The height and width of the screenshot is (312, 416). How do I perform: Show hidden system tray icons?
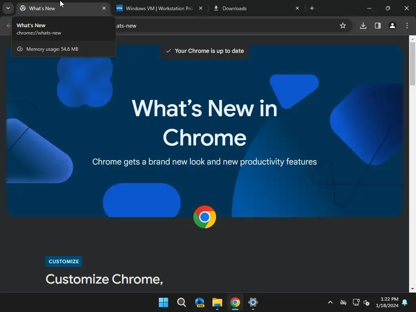coord(330,302)
